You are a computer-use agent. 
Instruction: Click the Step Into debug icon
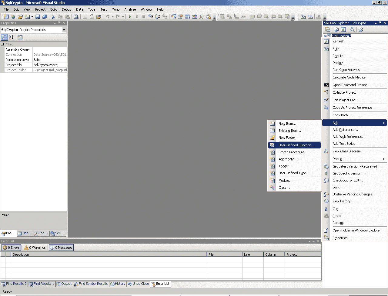click(x=151, y=17)
